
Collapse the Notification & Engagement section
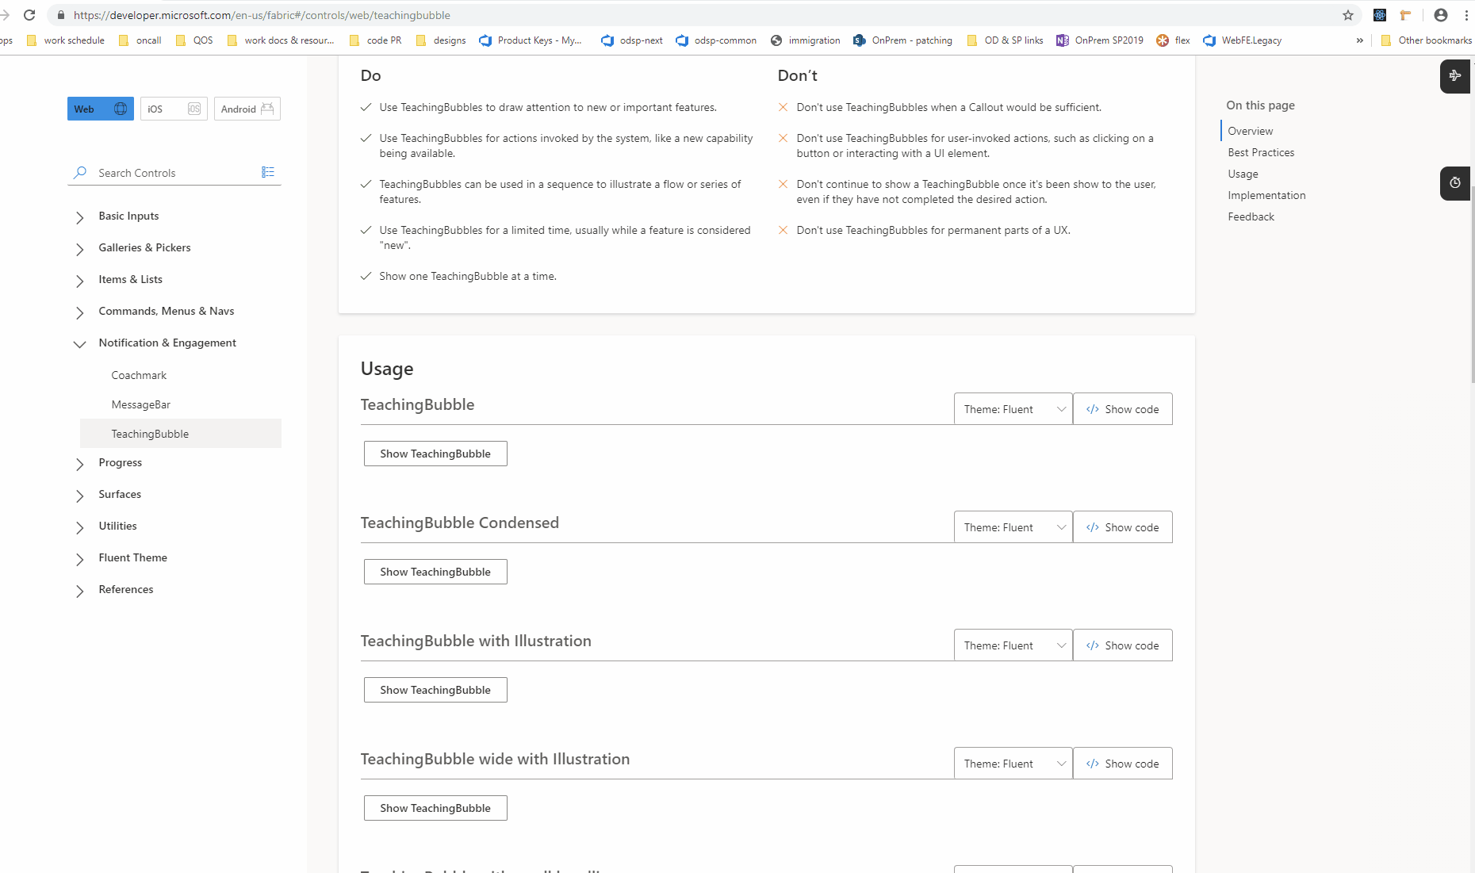[167, 343]
